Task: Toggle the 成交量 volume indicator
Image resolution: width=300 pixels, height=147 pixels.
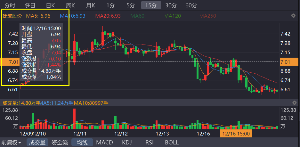Action: 37,143
